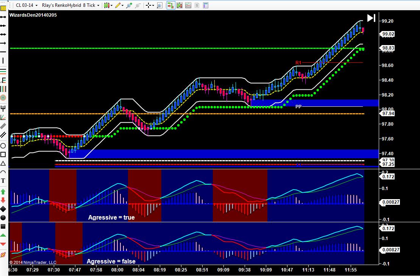
Task: Select the arc drawing tool
Action: (x=3, y=172)
